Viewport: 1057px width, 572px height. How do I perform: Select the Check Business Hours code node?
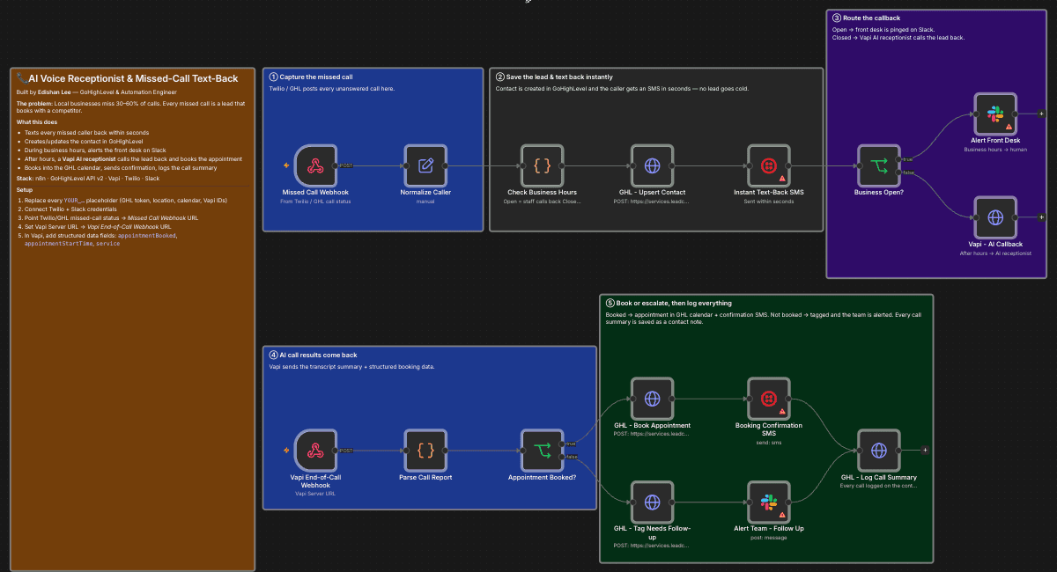point(543,165)
